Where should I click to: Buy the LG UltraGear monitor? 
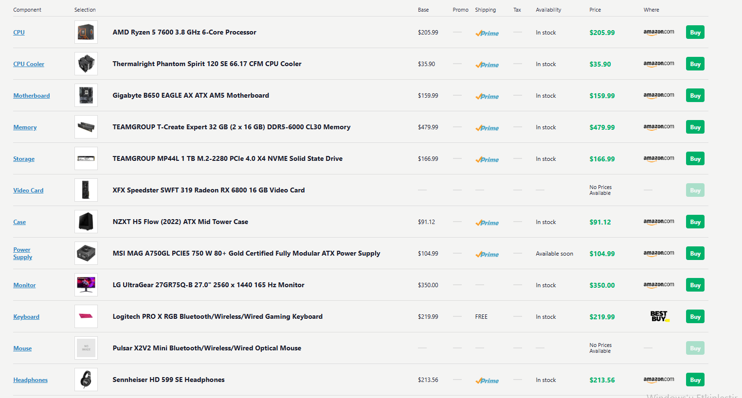click(x=695, y=285)
